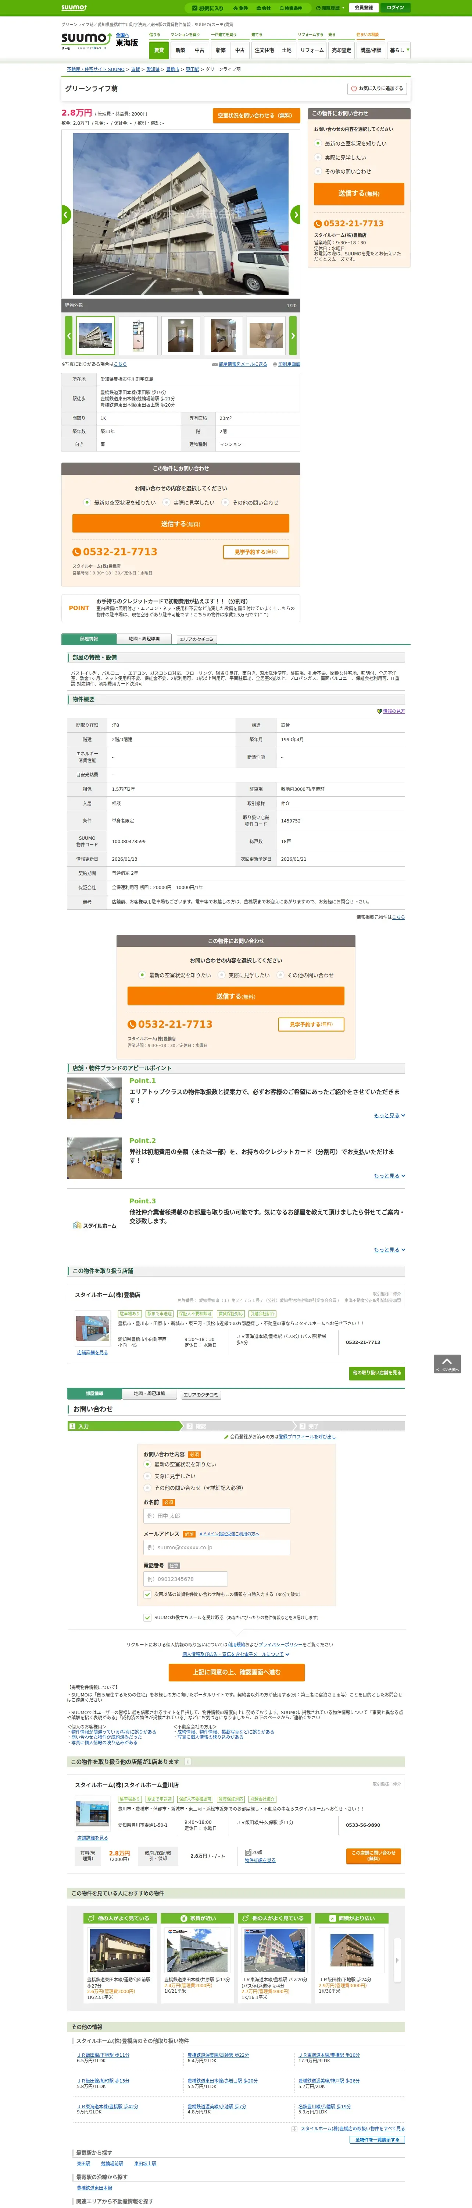Click the mail icon link 部屋情報をメールに送る

(239, 364)
